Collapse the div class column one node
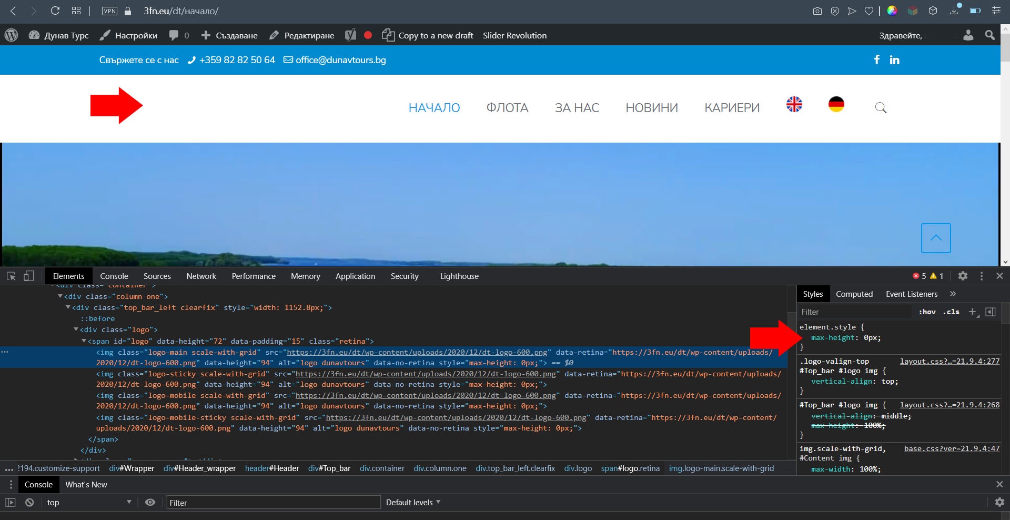Image resolution: width=1010 pixels, height=520 pixels. coord(60,296)
